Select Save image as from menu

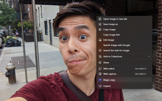[110, 24]
